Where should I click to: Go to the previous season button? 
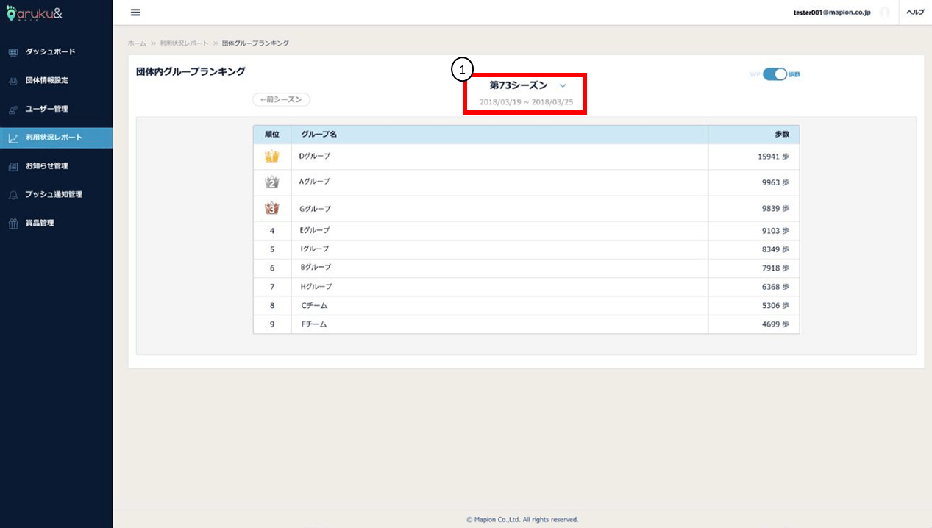[x=281, y=99]
